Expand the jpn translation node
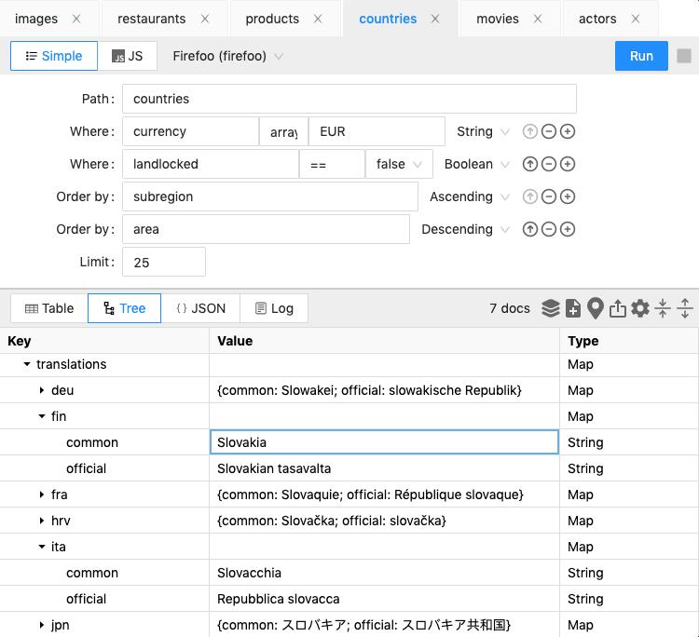The width and height of the screenshot is (699, 637). coord(41,625)
